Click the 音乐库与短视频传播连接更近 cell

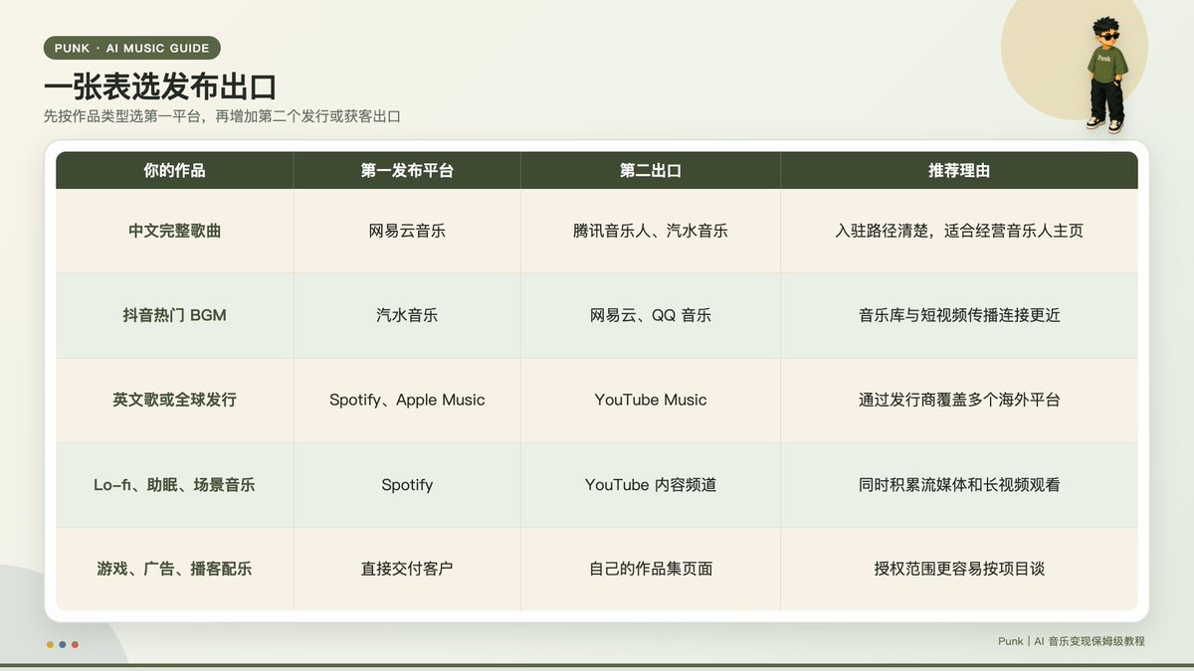959,315
